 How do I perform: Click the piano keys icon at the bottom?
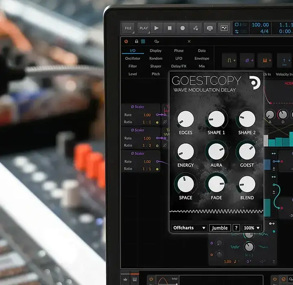pos(134,279)
